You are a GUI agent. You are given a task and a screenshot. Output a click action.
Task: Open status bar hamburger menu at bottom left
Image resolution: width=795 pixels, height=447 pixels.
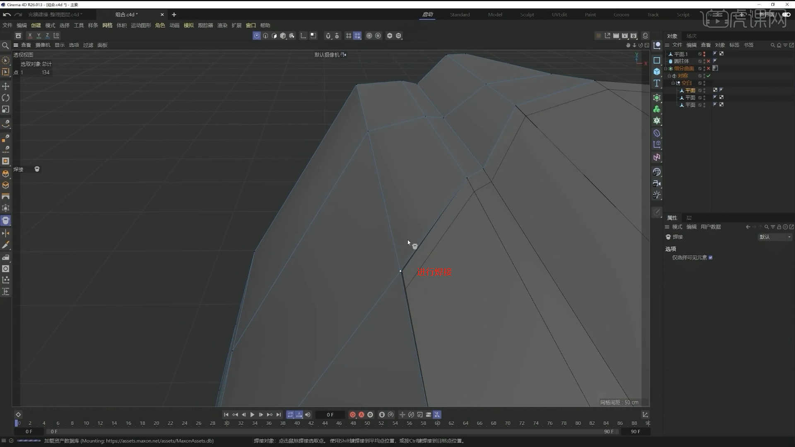(x=4, y=441)
